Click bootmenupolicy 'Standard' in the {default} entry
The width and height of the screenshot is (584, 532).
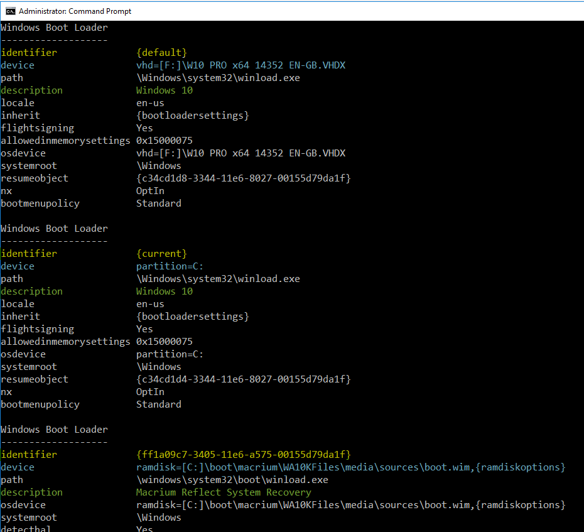pyautogui.click(x=159, y=204)
